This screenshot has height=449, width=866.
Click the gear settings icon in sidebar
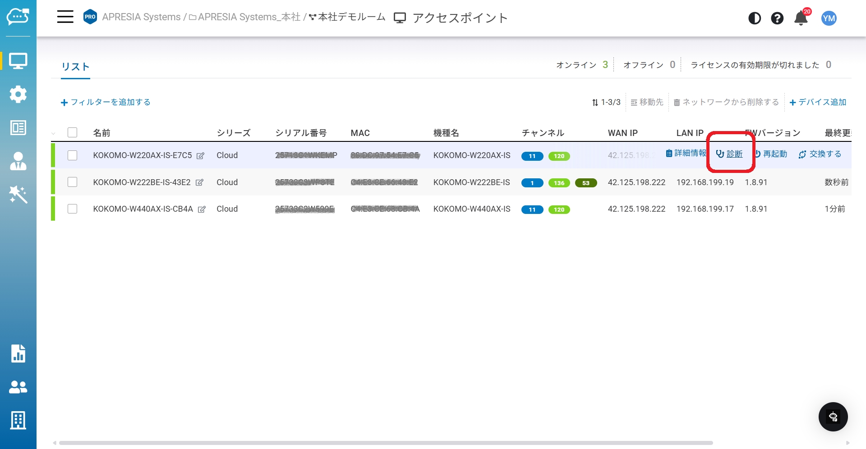18,94
